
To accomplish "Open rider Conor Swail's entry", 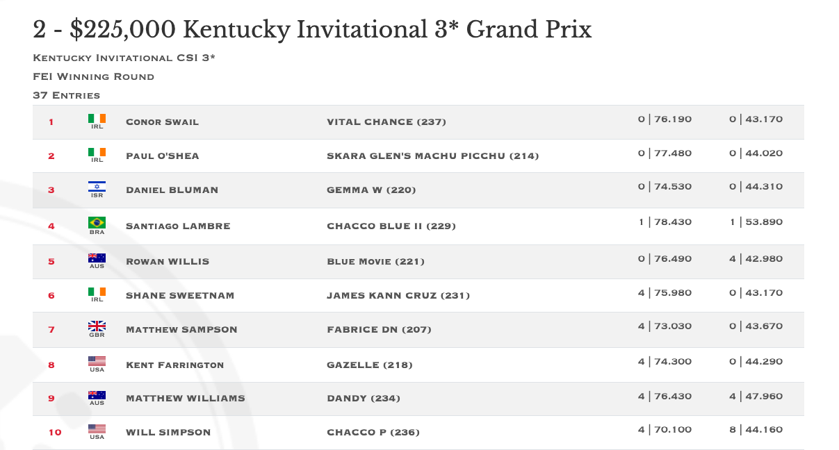I will coord(162,122).
